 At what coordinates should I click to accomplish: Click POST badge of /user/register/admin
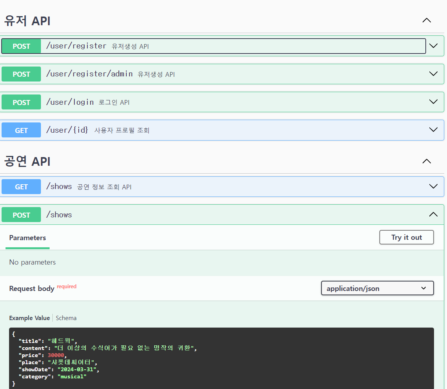(x=21, y=74)
